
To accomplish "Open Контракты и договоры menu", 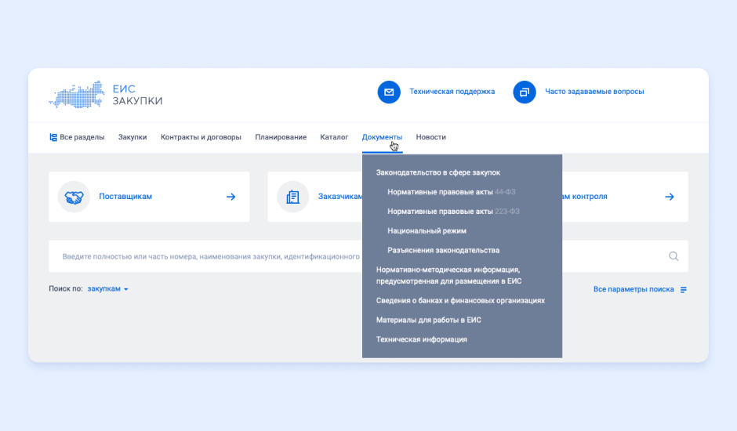I will click(x=201, y=137).
